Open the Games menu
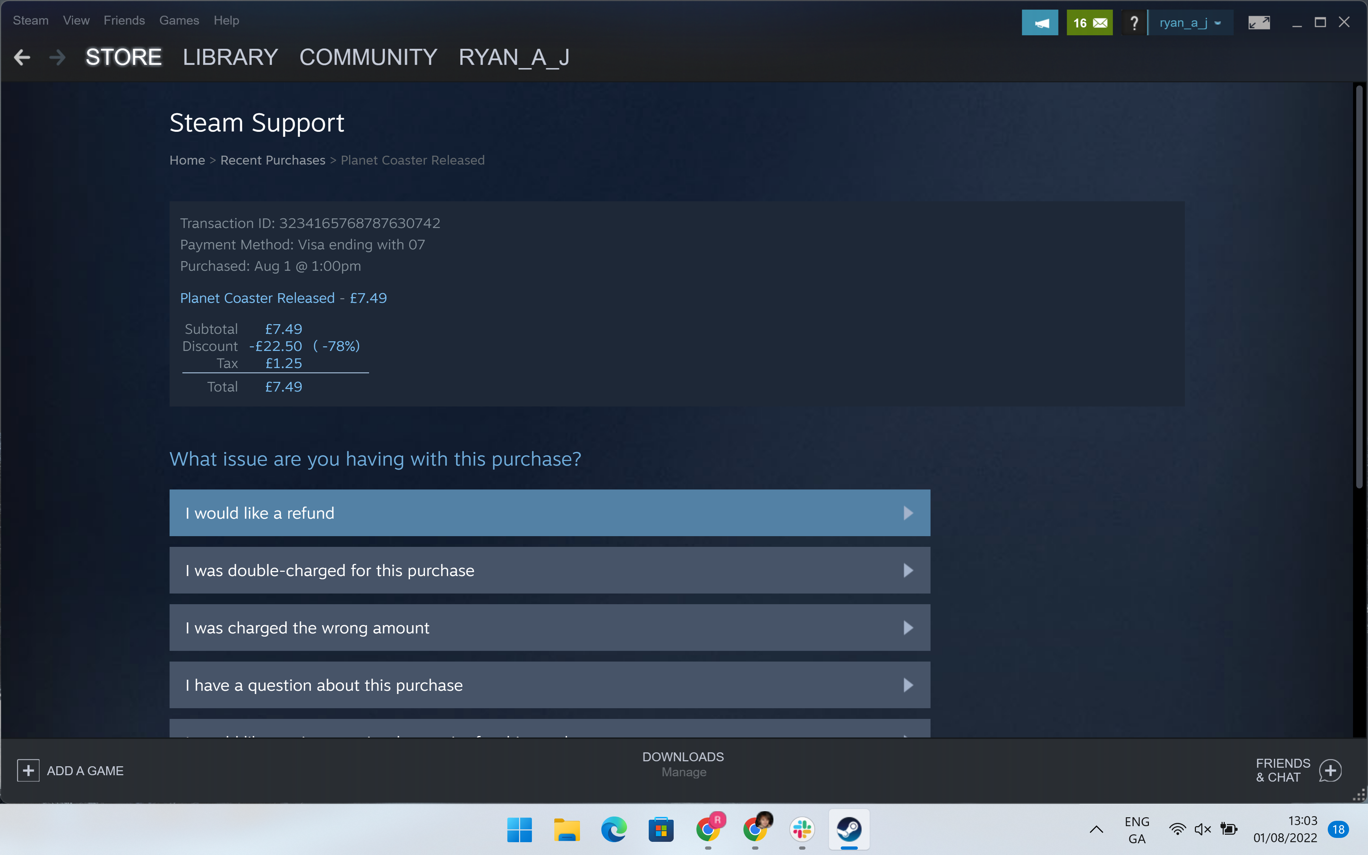 click(x=179, y=20)
